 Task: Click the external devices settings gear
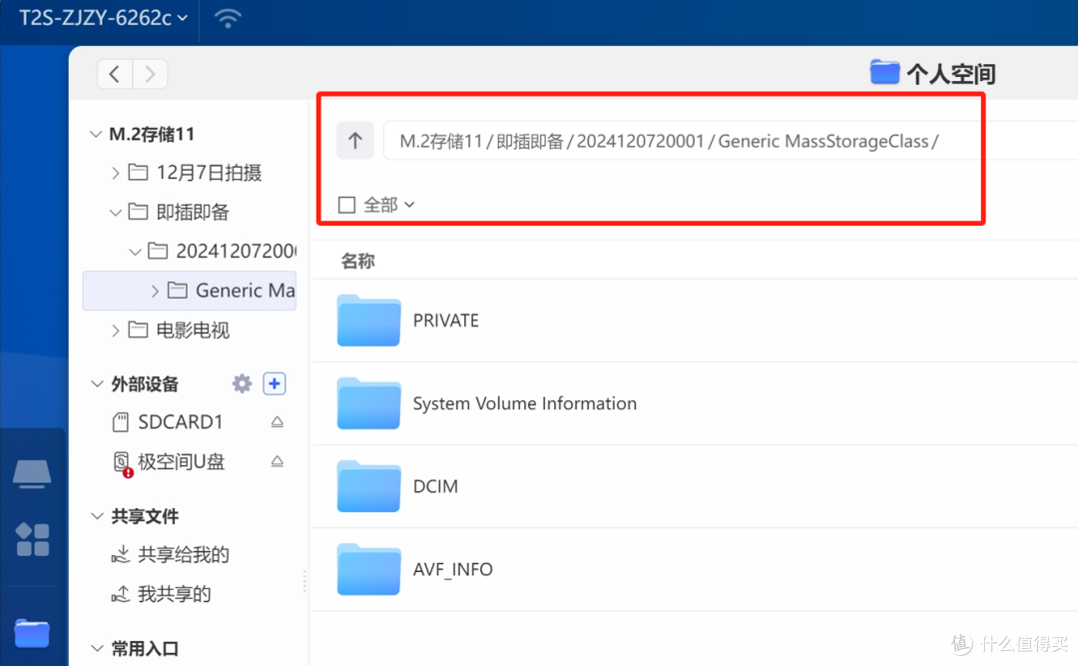point(241,383)
